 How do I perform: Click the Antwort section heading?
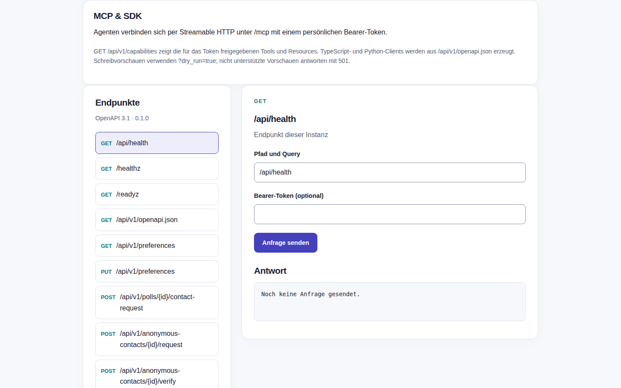270,271
